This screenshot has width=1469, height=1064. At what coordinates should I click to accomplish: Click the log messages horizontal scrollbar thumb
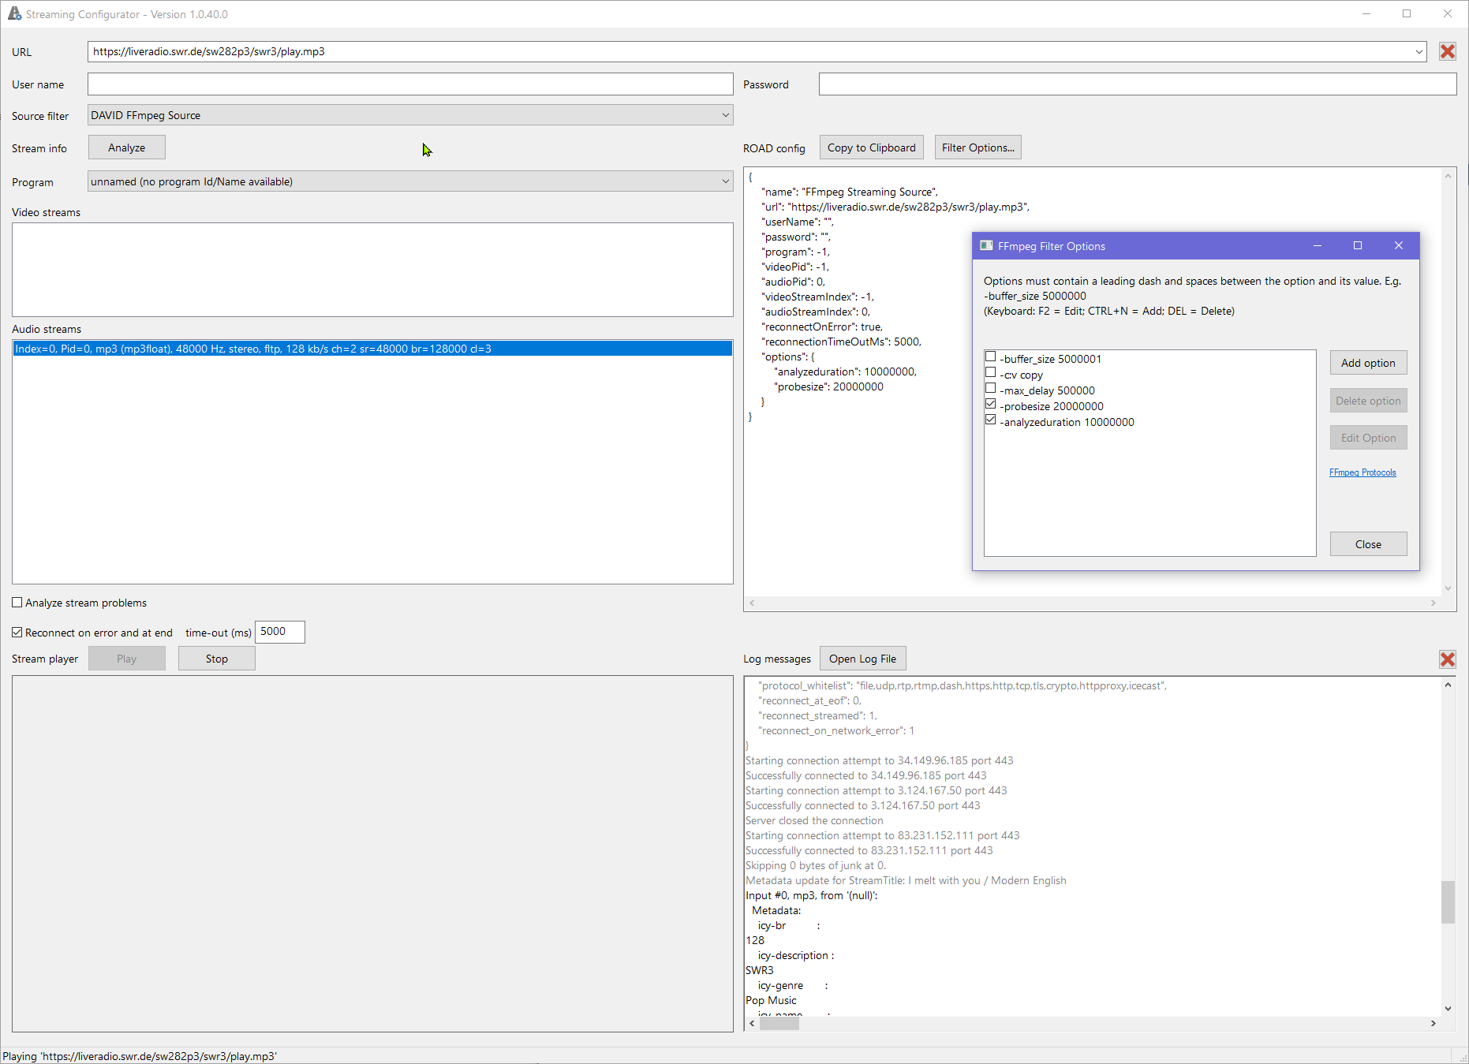coord(779,1024)
